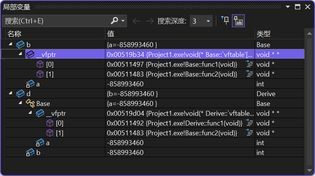
Task: Sort by the 类型 column header
Action: pos(279,34)
